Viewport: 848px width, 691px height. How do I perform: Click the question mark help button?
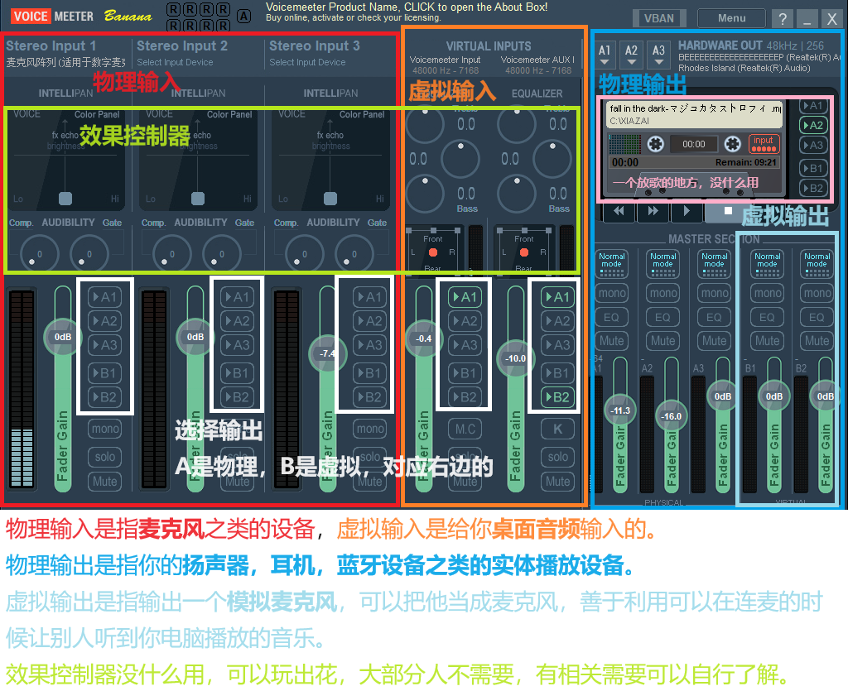tap(782, 19)
